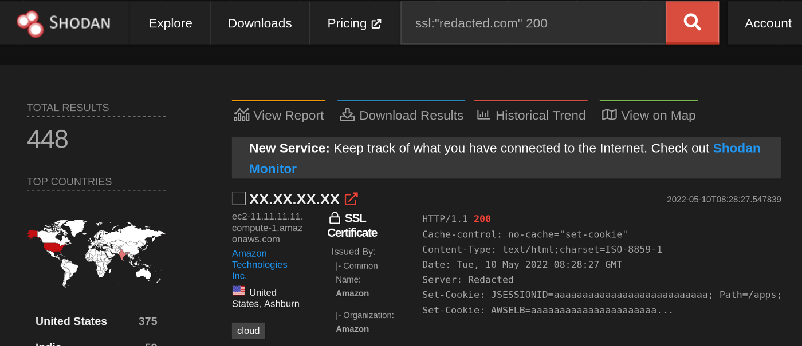Click the Content-Type header line

[542, 249]
